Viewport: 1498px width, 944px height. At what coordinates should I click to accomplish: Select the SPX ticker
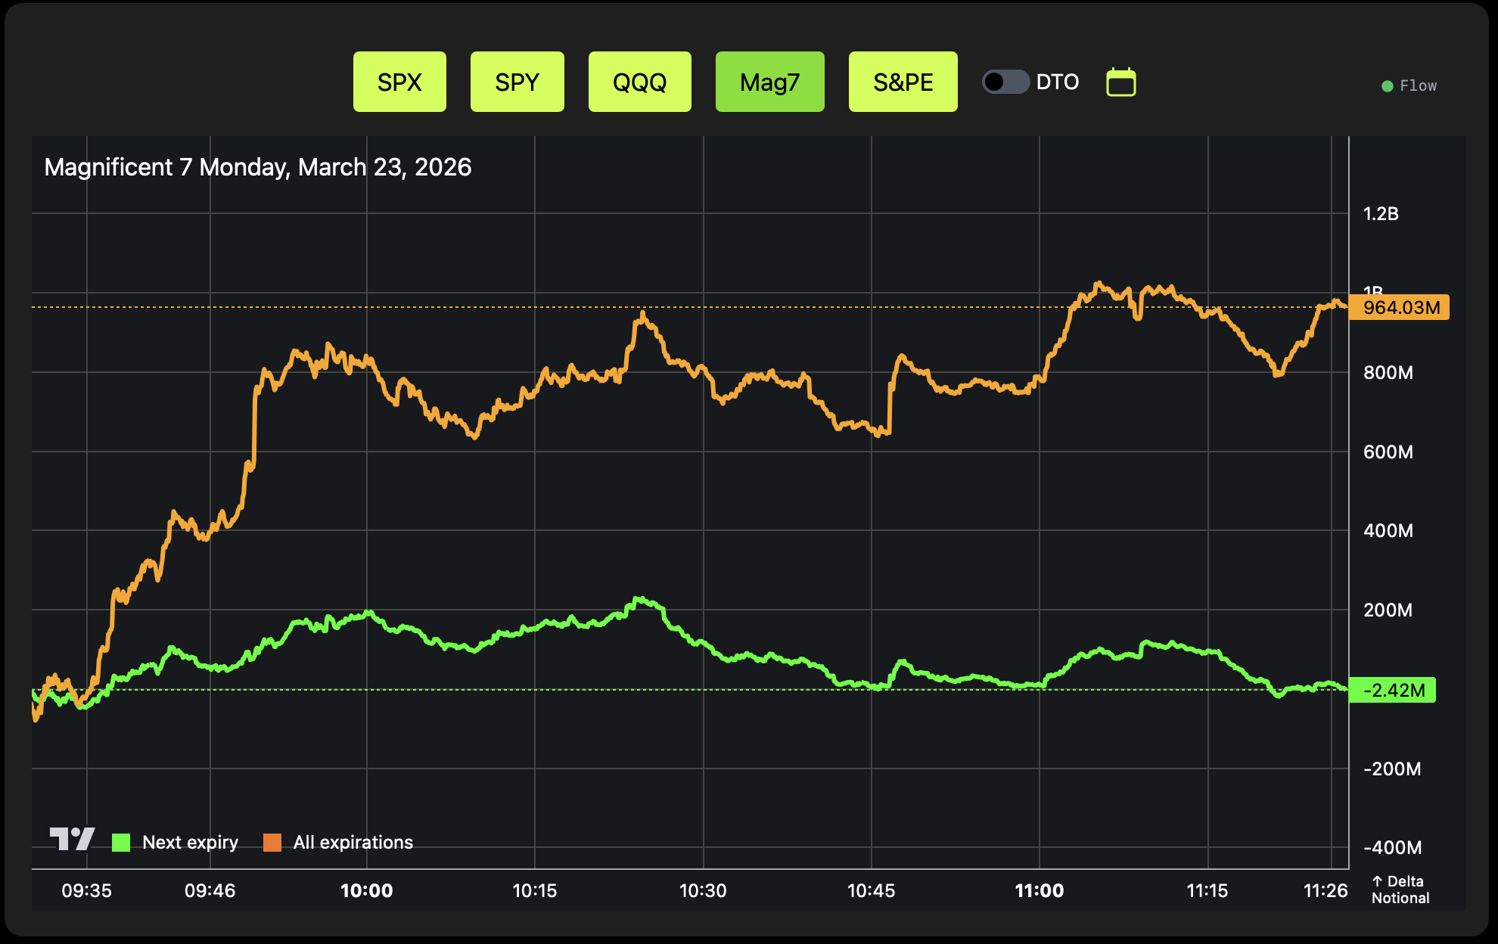pos(400,82)
